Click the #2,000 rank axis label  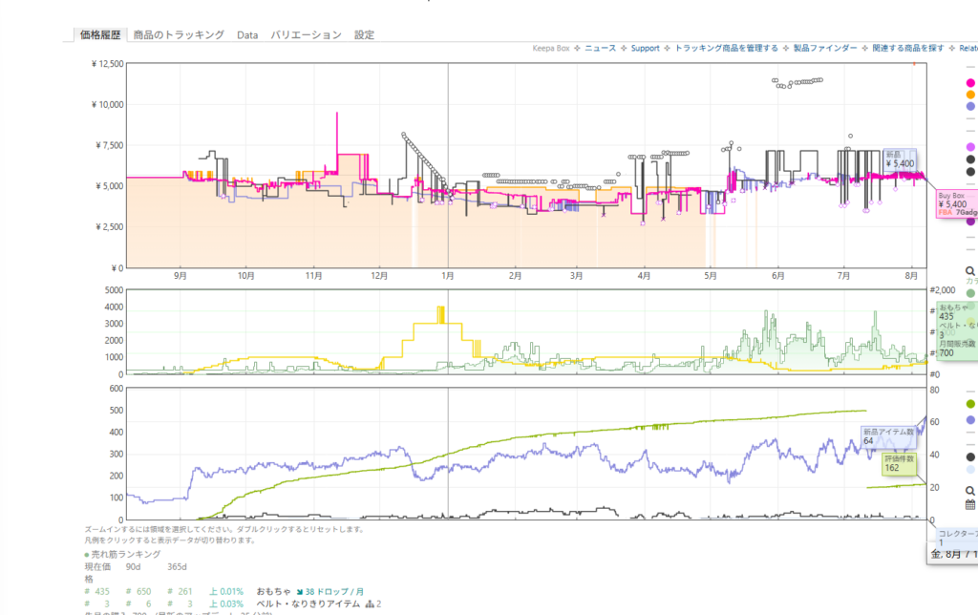943,290
